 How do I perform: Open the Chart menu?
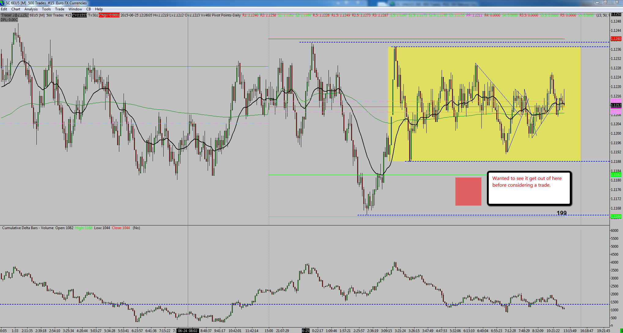(x=16, y=9)
